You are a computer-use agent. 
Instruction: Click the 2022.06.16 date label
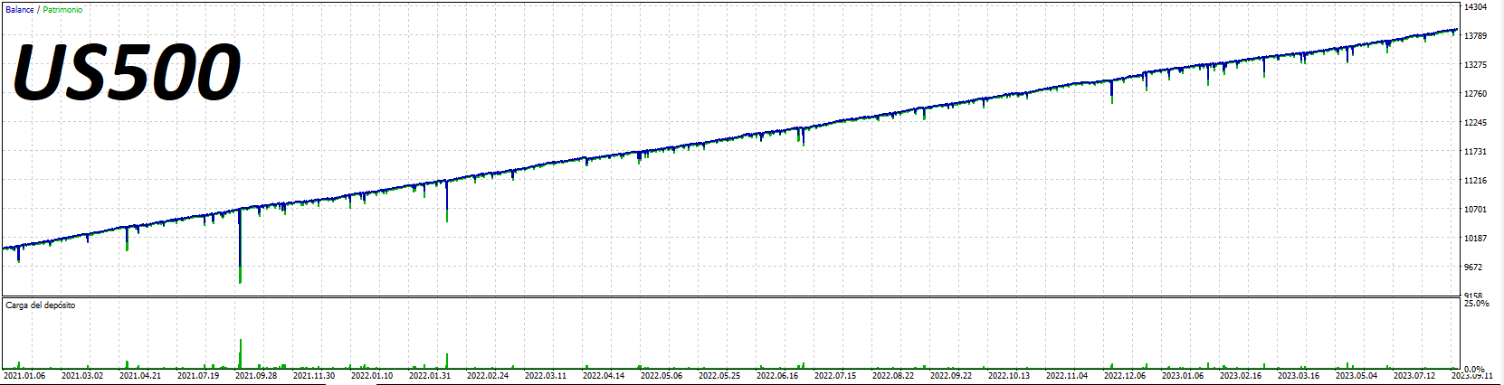777,376
